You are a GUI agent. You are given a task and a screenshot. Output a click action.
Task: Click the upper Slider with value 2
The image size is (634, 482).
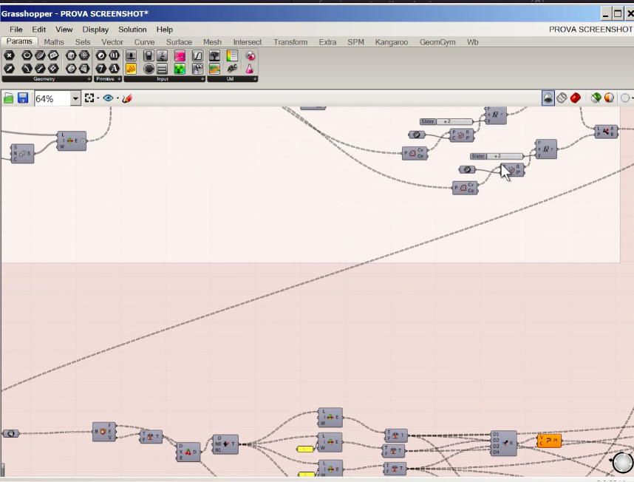pyautogui.click(x=452, y=121)
